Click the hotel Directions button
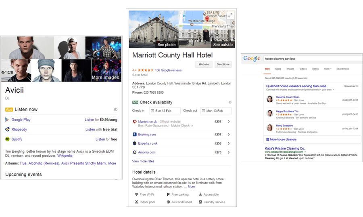 (223, 64)
